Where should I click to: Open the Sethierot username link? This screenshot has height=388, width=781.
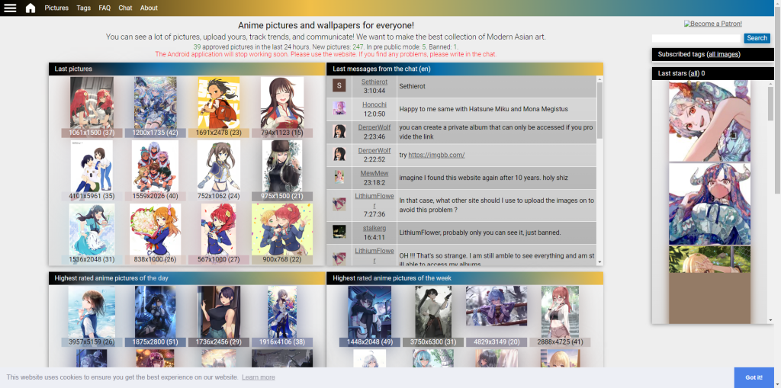(374, 82)
